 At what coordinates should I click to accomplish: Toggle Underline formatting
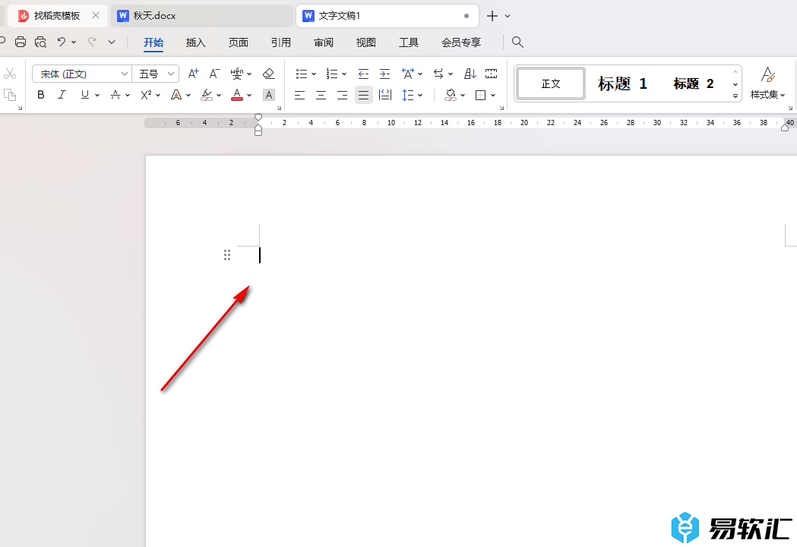[x=85, y=95]
